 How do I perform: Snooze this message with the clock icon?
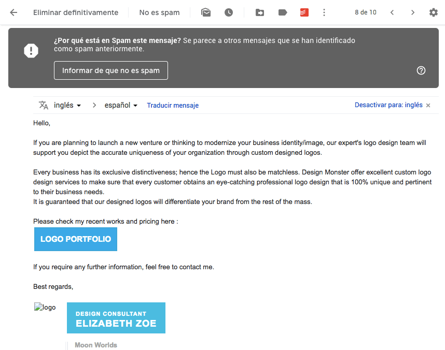pos(228,12)
